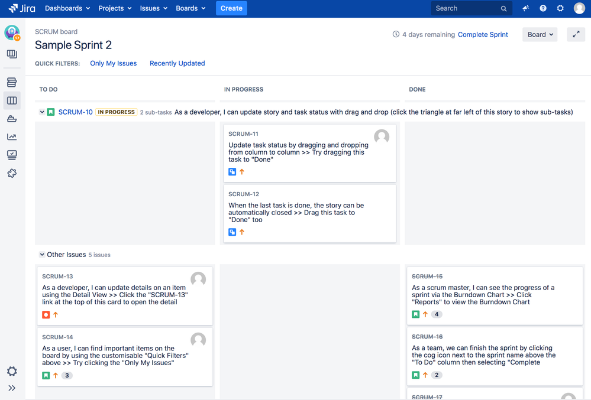591x400 pixels.
Task: Click the priority arrow on SCRUM-11
Action: (x=242, y=172)
